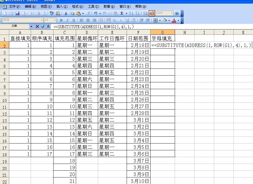Apply the red Font Color A
Screen dimensions: 253x184
pyautogui.click(x=174, y=20)
